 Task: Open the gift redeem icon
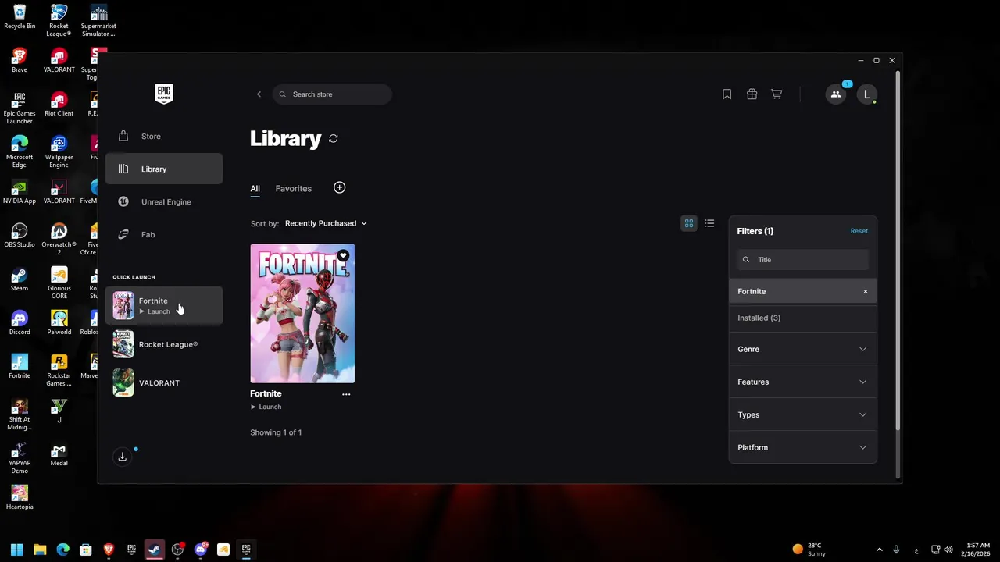pyautogui.click(x=752, y=94)
